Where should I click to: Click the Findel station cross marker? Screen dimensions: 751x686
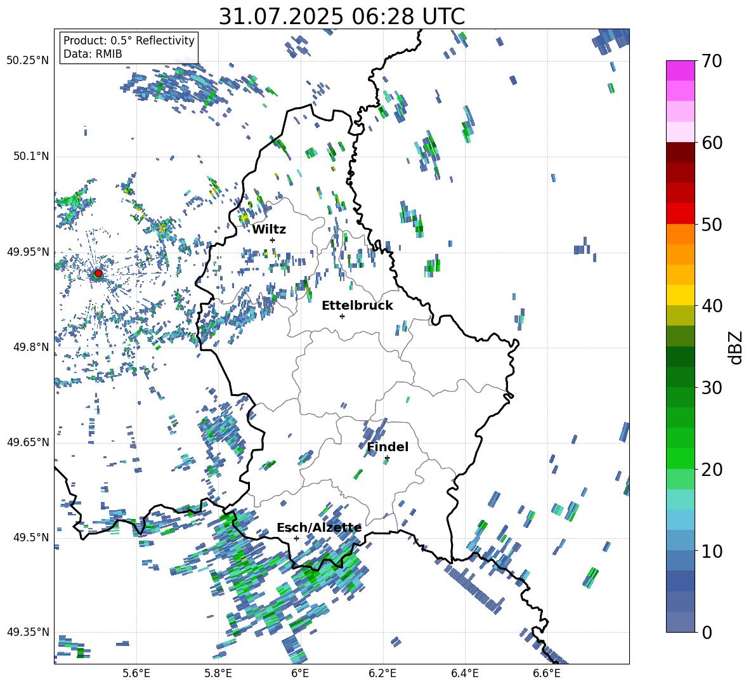(x=387, y=458)
